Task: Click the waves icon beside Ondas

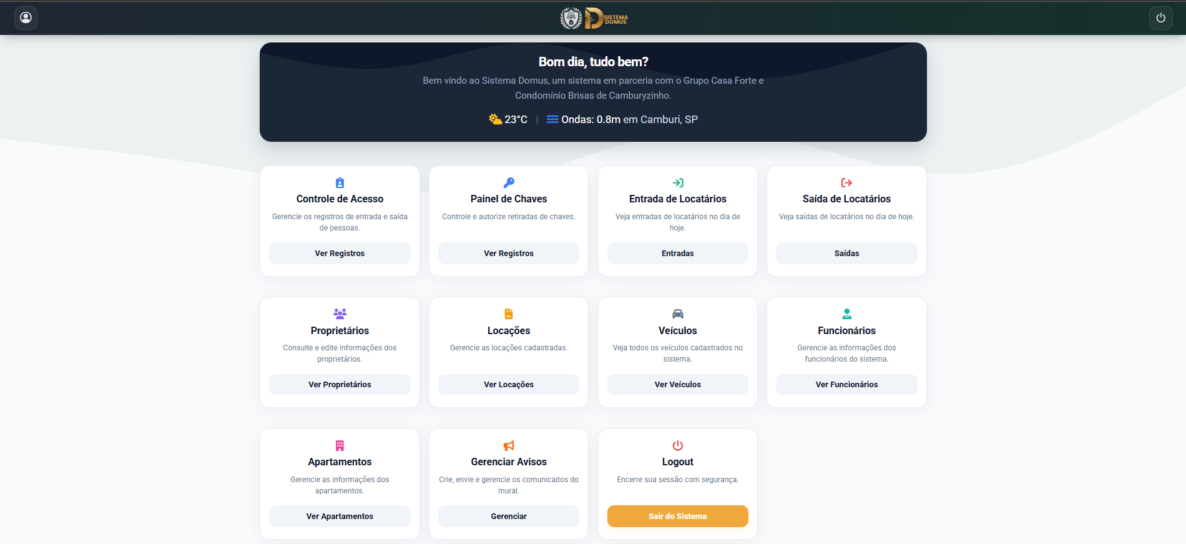Action: point(552,119)
